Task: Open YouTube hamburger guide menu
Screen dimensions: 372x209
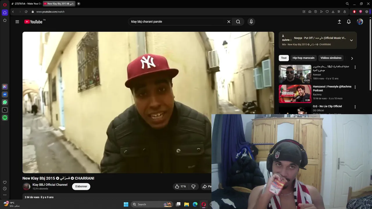Action: point(17,22)
